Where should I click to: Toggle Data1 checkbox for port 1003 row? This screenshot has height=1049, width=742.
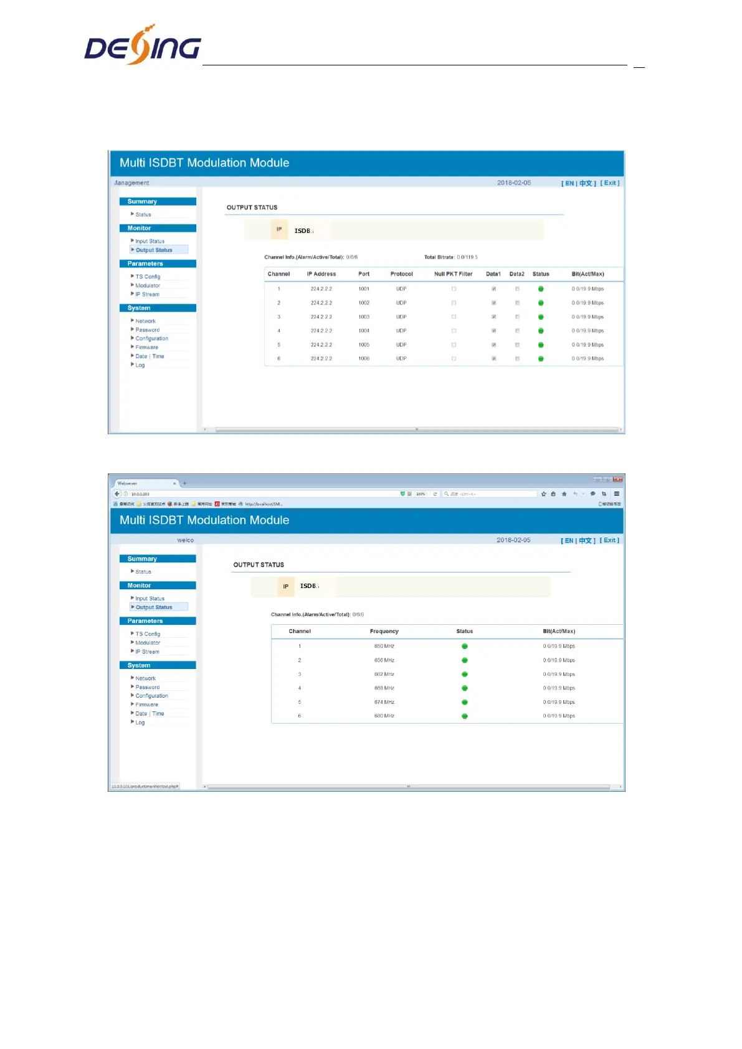tap(493, 317)
